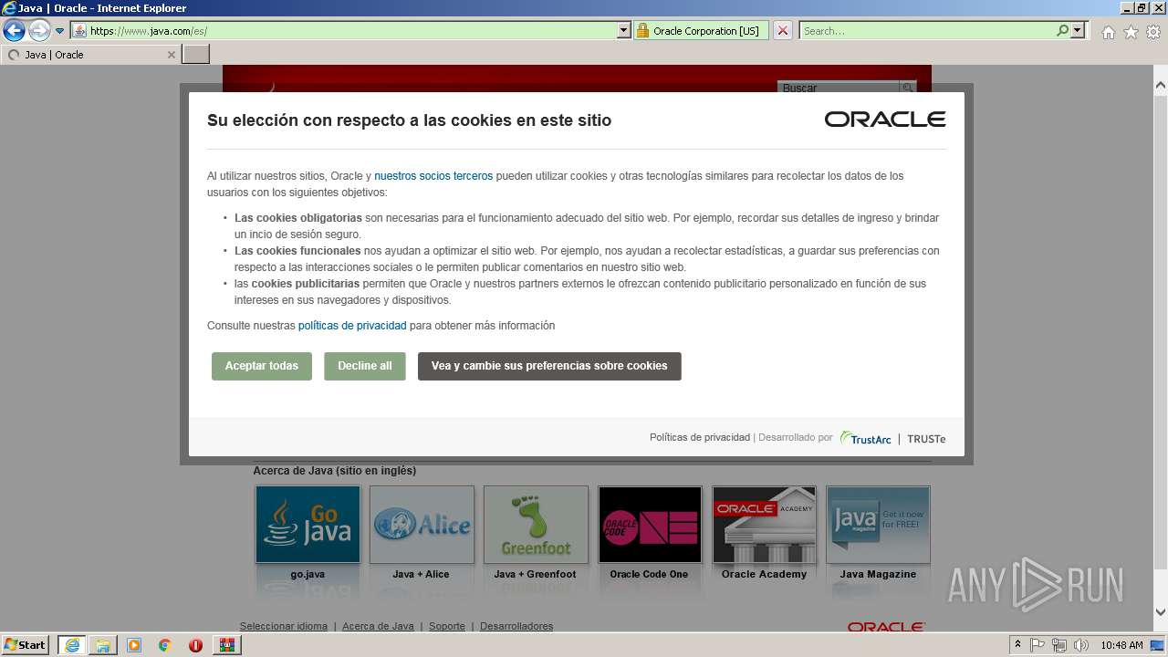Open a new blank tab button

point(196,55)
